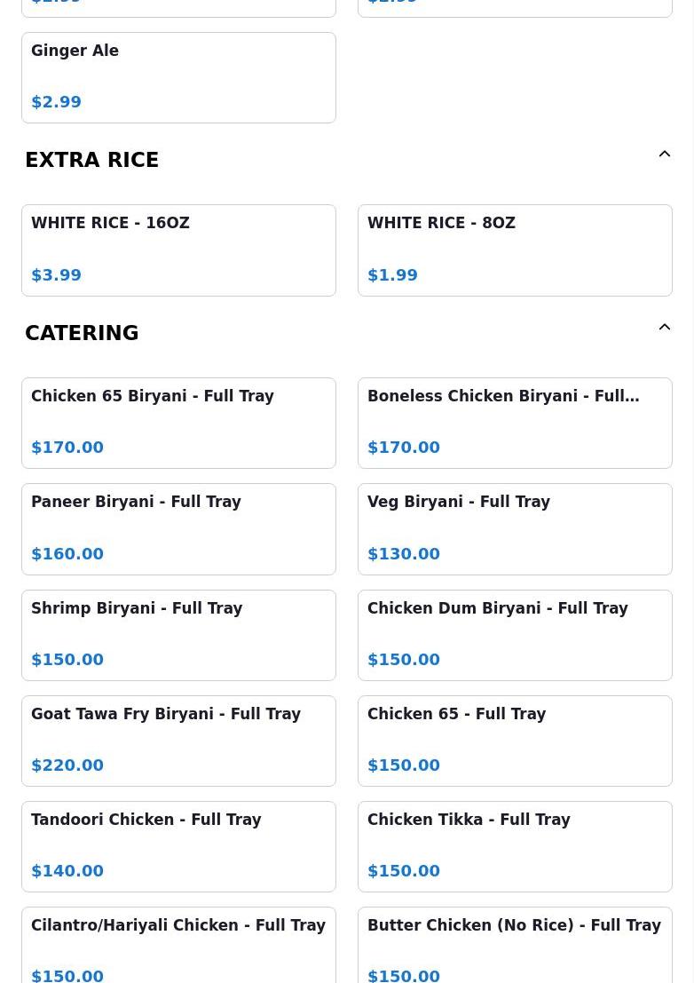Select Cilantro/Hariyali Chicken Full Tray
The image size is (694, 983).
(178, 947)
